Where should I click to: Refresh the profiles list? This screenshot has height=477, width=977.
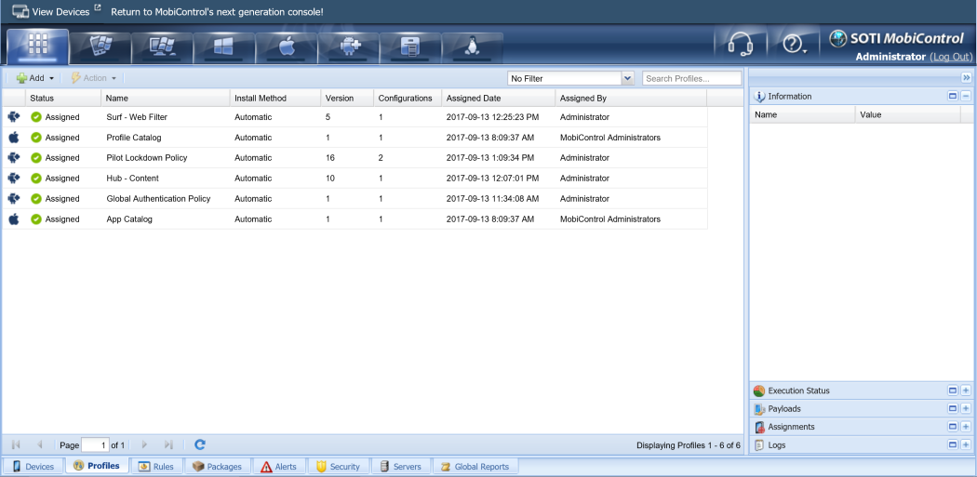[199, 445]
